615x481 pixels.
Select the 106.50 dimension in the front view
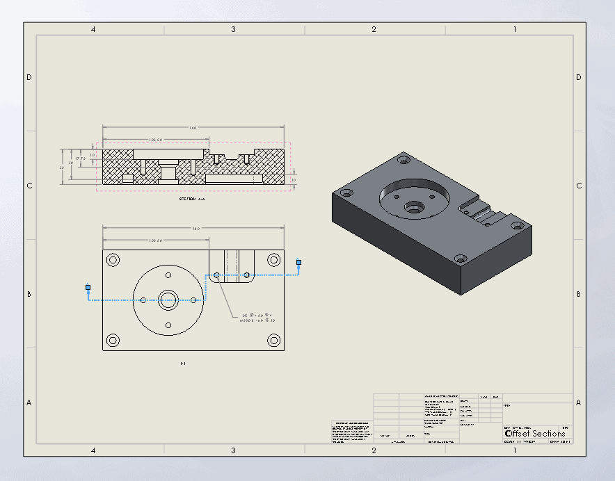click(x=155, y=240)
